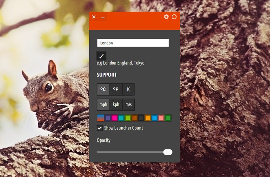This screenshot has width=270, height=177.
Task: Pick the salmon pink color swatch
Action: point(161,118)
